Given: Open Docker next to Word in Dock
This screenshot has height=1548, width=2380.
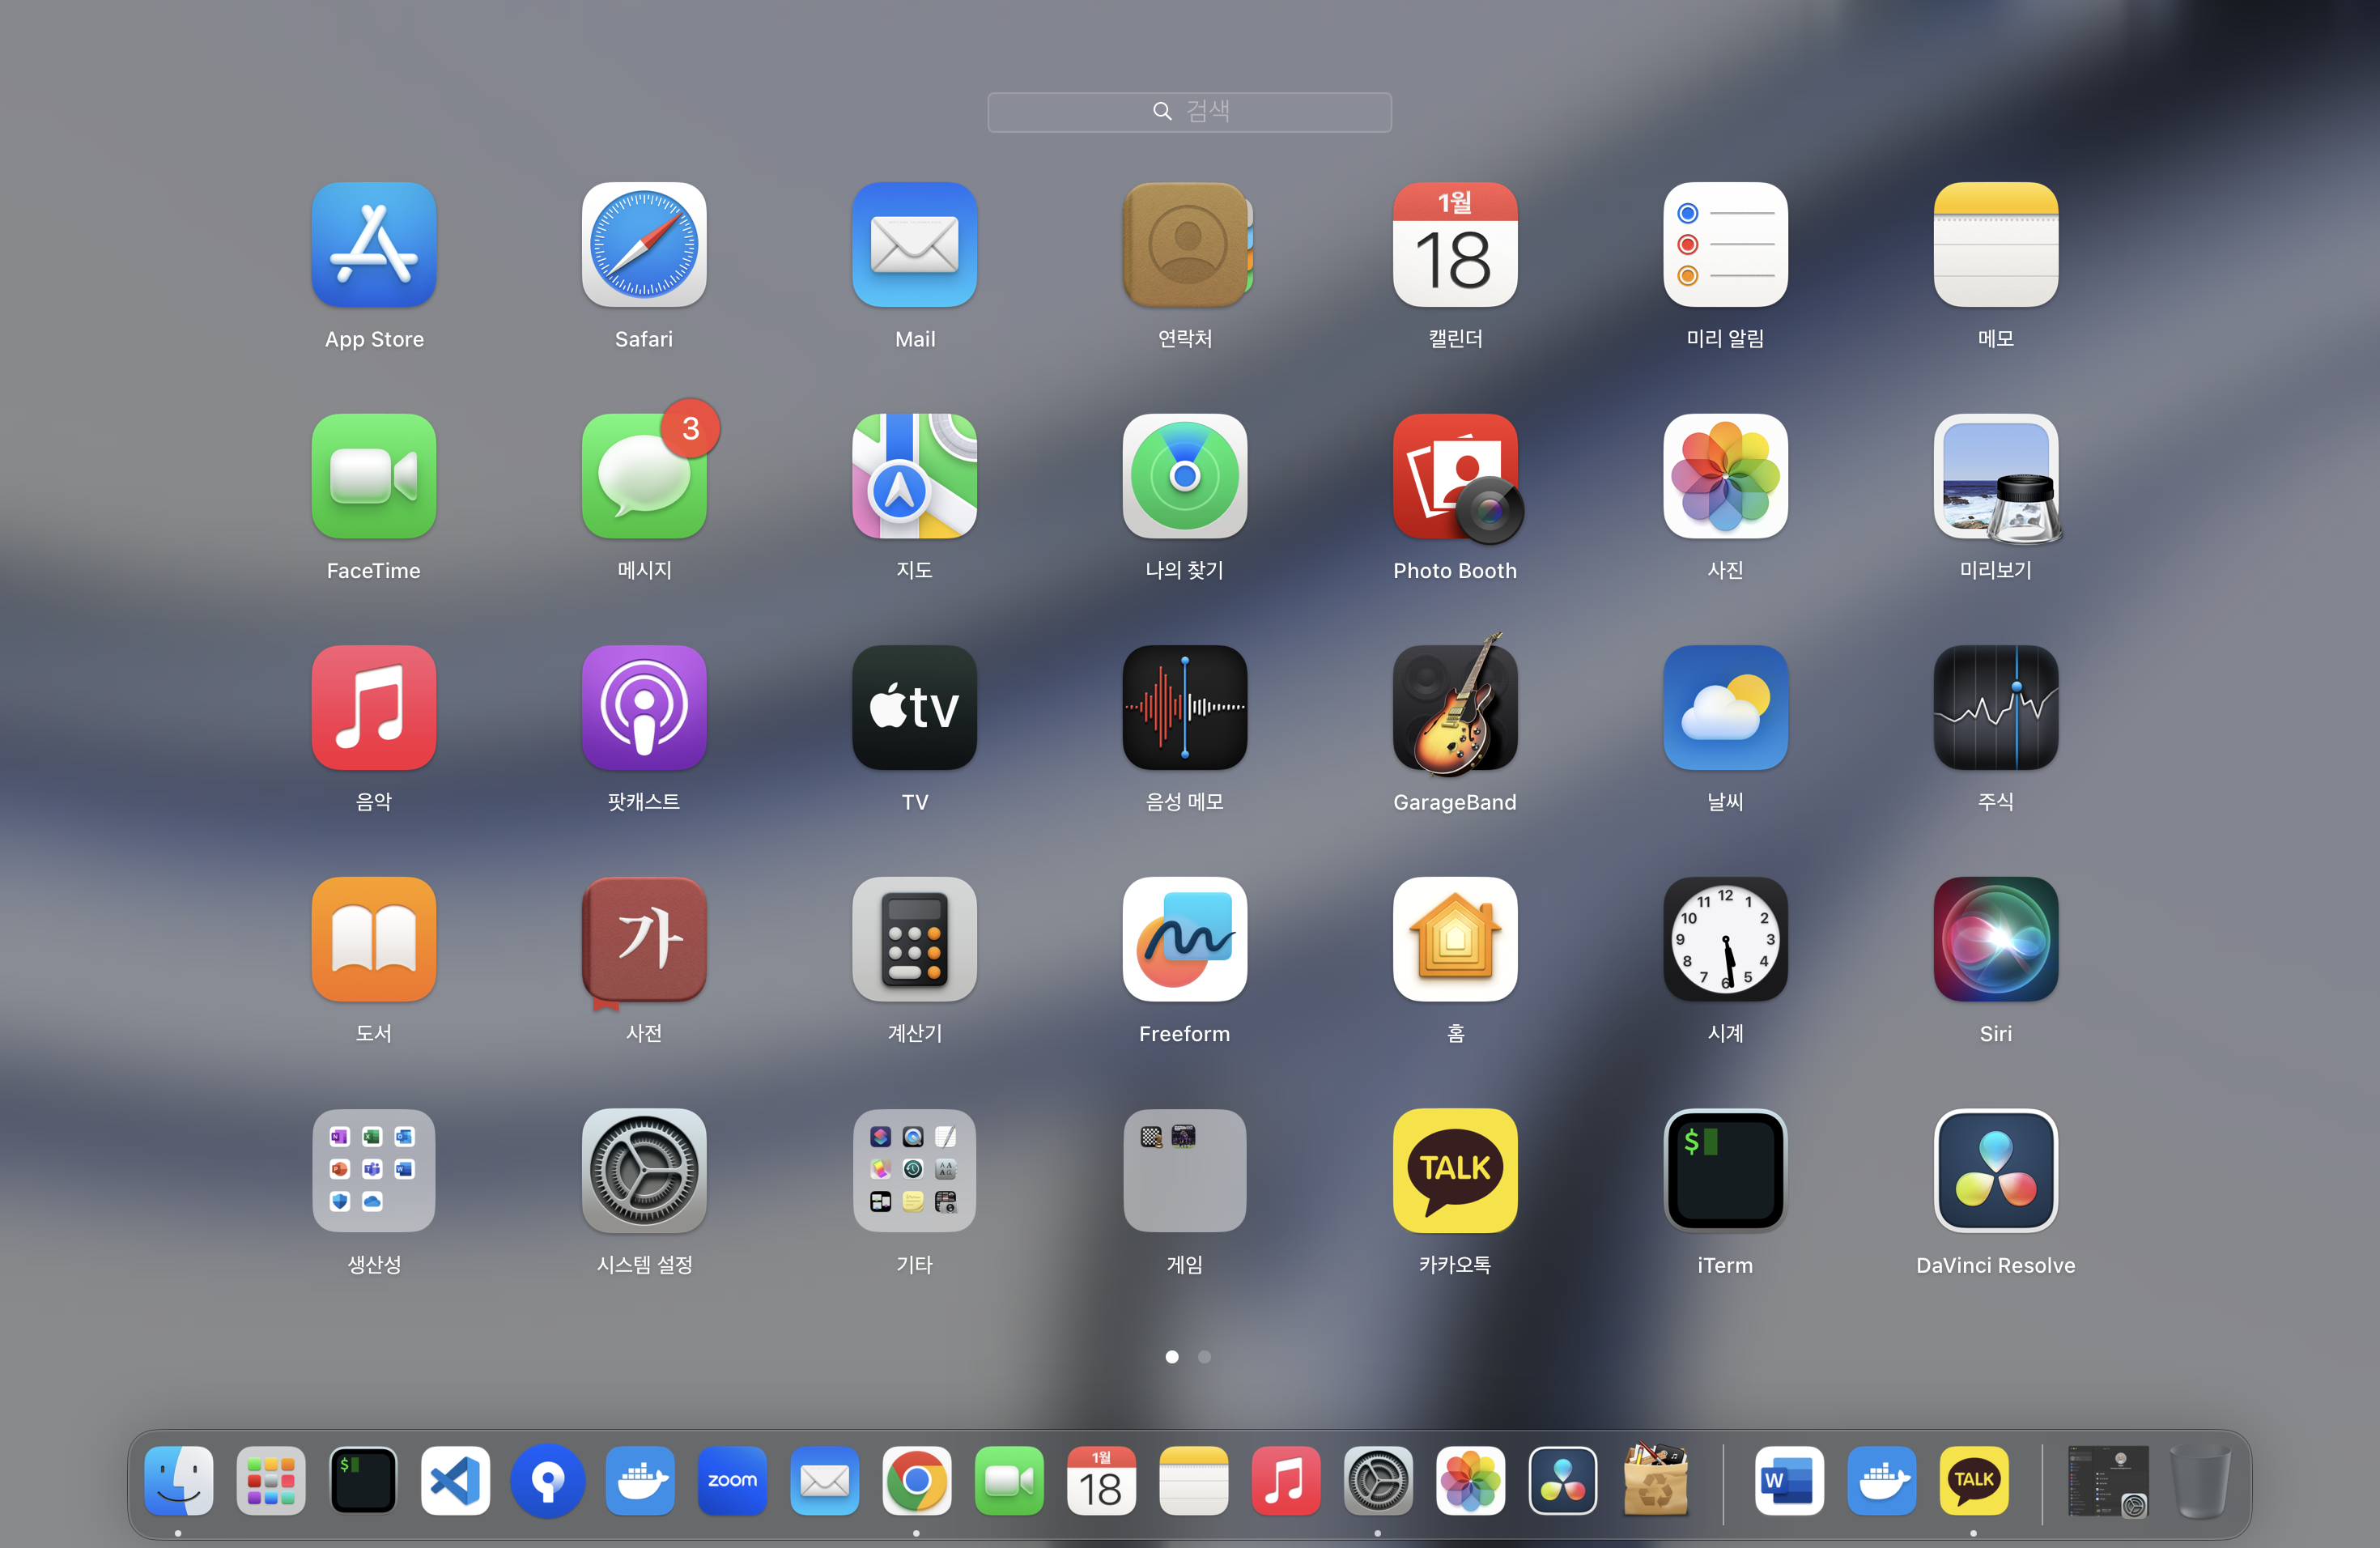Looking at the screenshot, I should click(1882, 1480).
